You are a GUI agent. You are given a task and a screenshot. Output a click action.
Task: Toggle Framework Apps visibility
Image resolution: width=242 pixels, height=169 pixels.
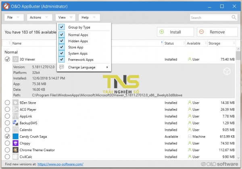[61, 60]
